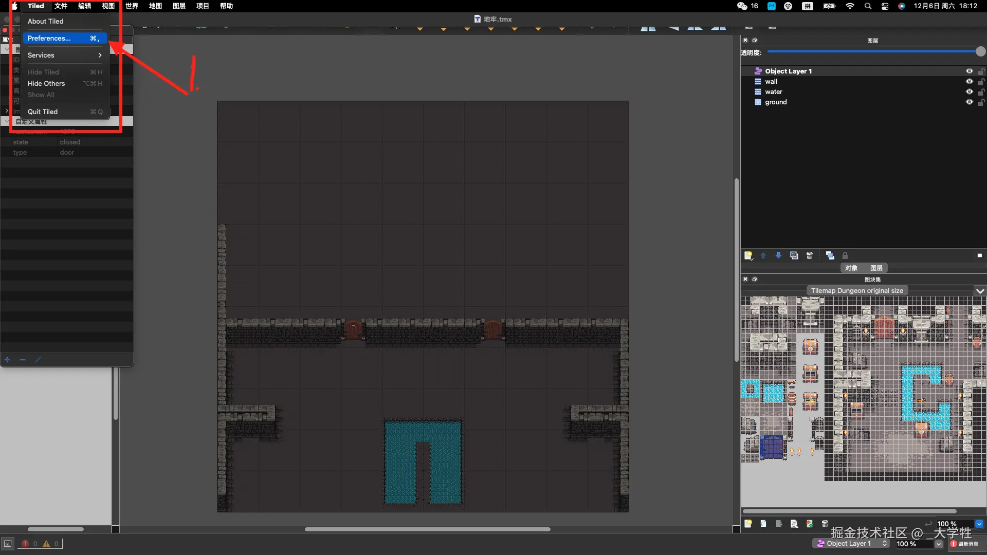Expand the tileset tabs dropdown arrow

tap(980, 291)
